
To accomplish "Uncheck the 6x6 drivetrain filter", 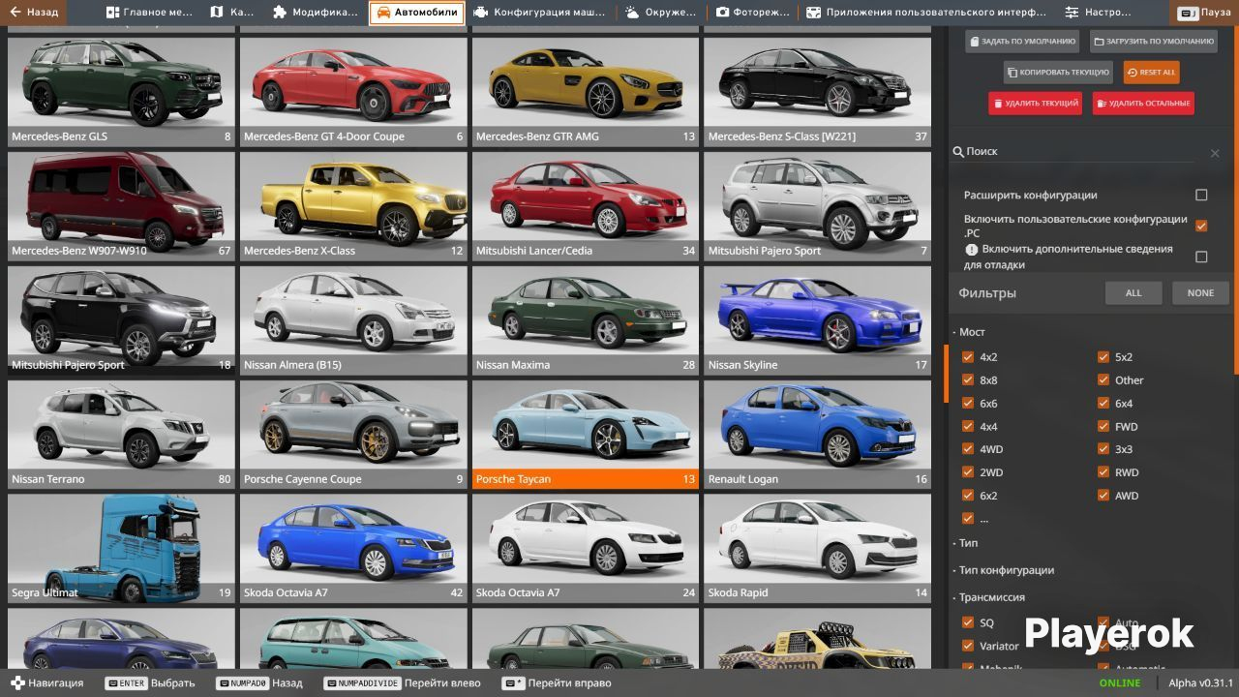I will (x=968, y=404).
